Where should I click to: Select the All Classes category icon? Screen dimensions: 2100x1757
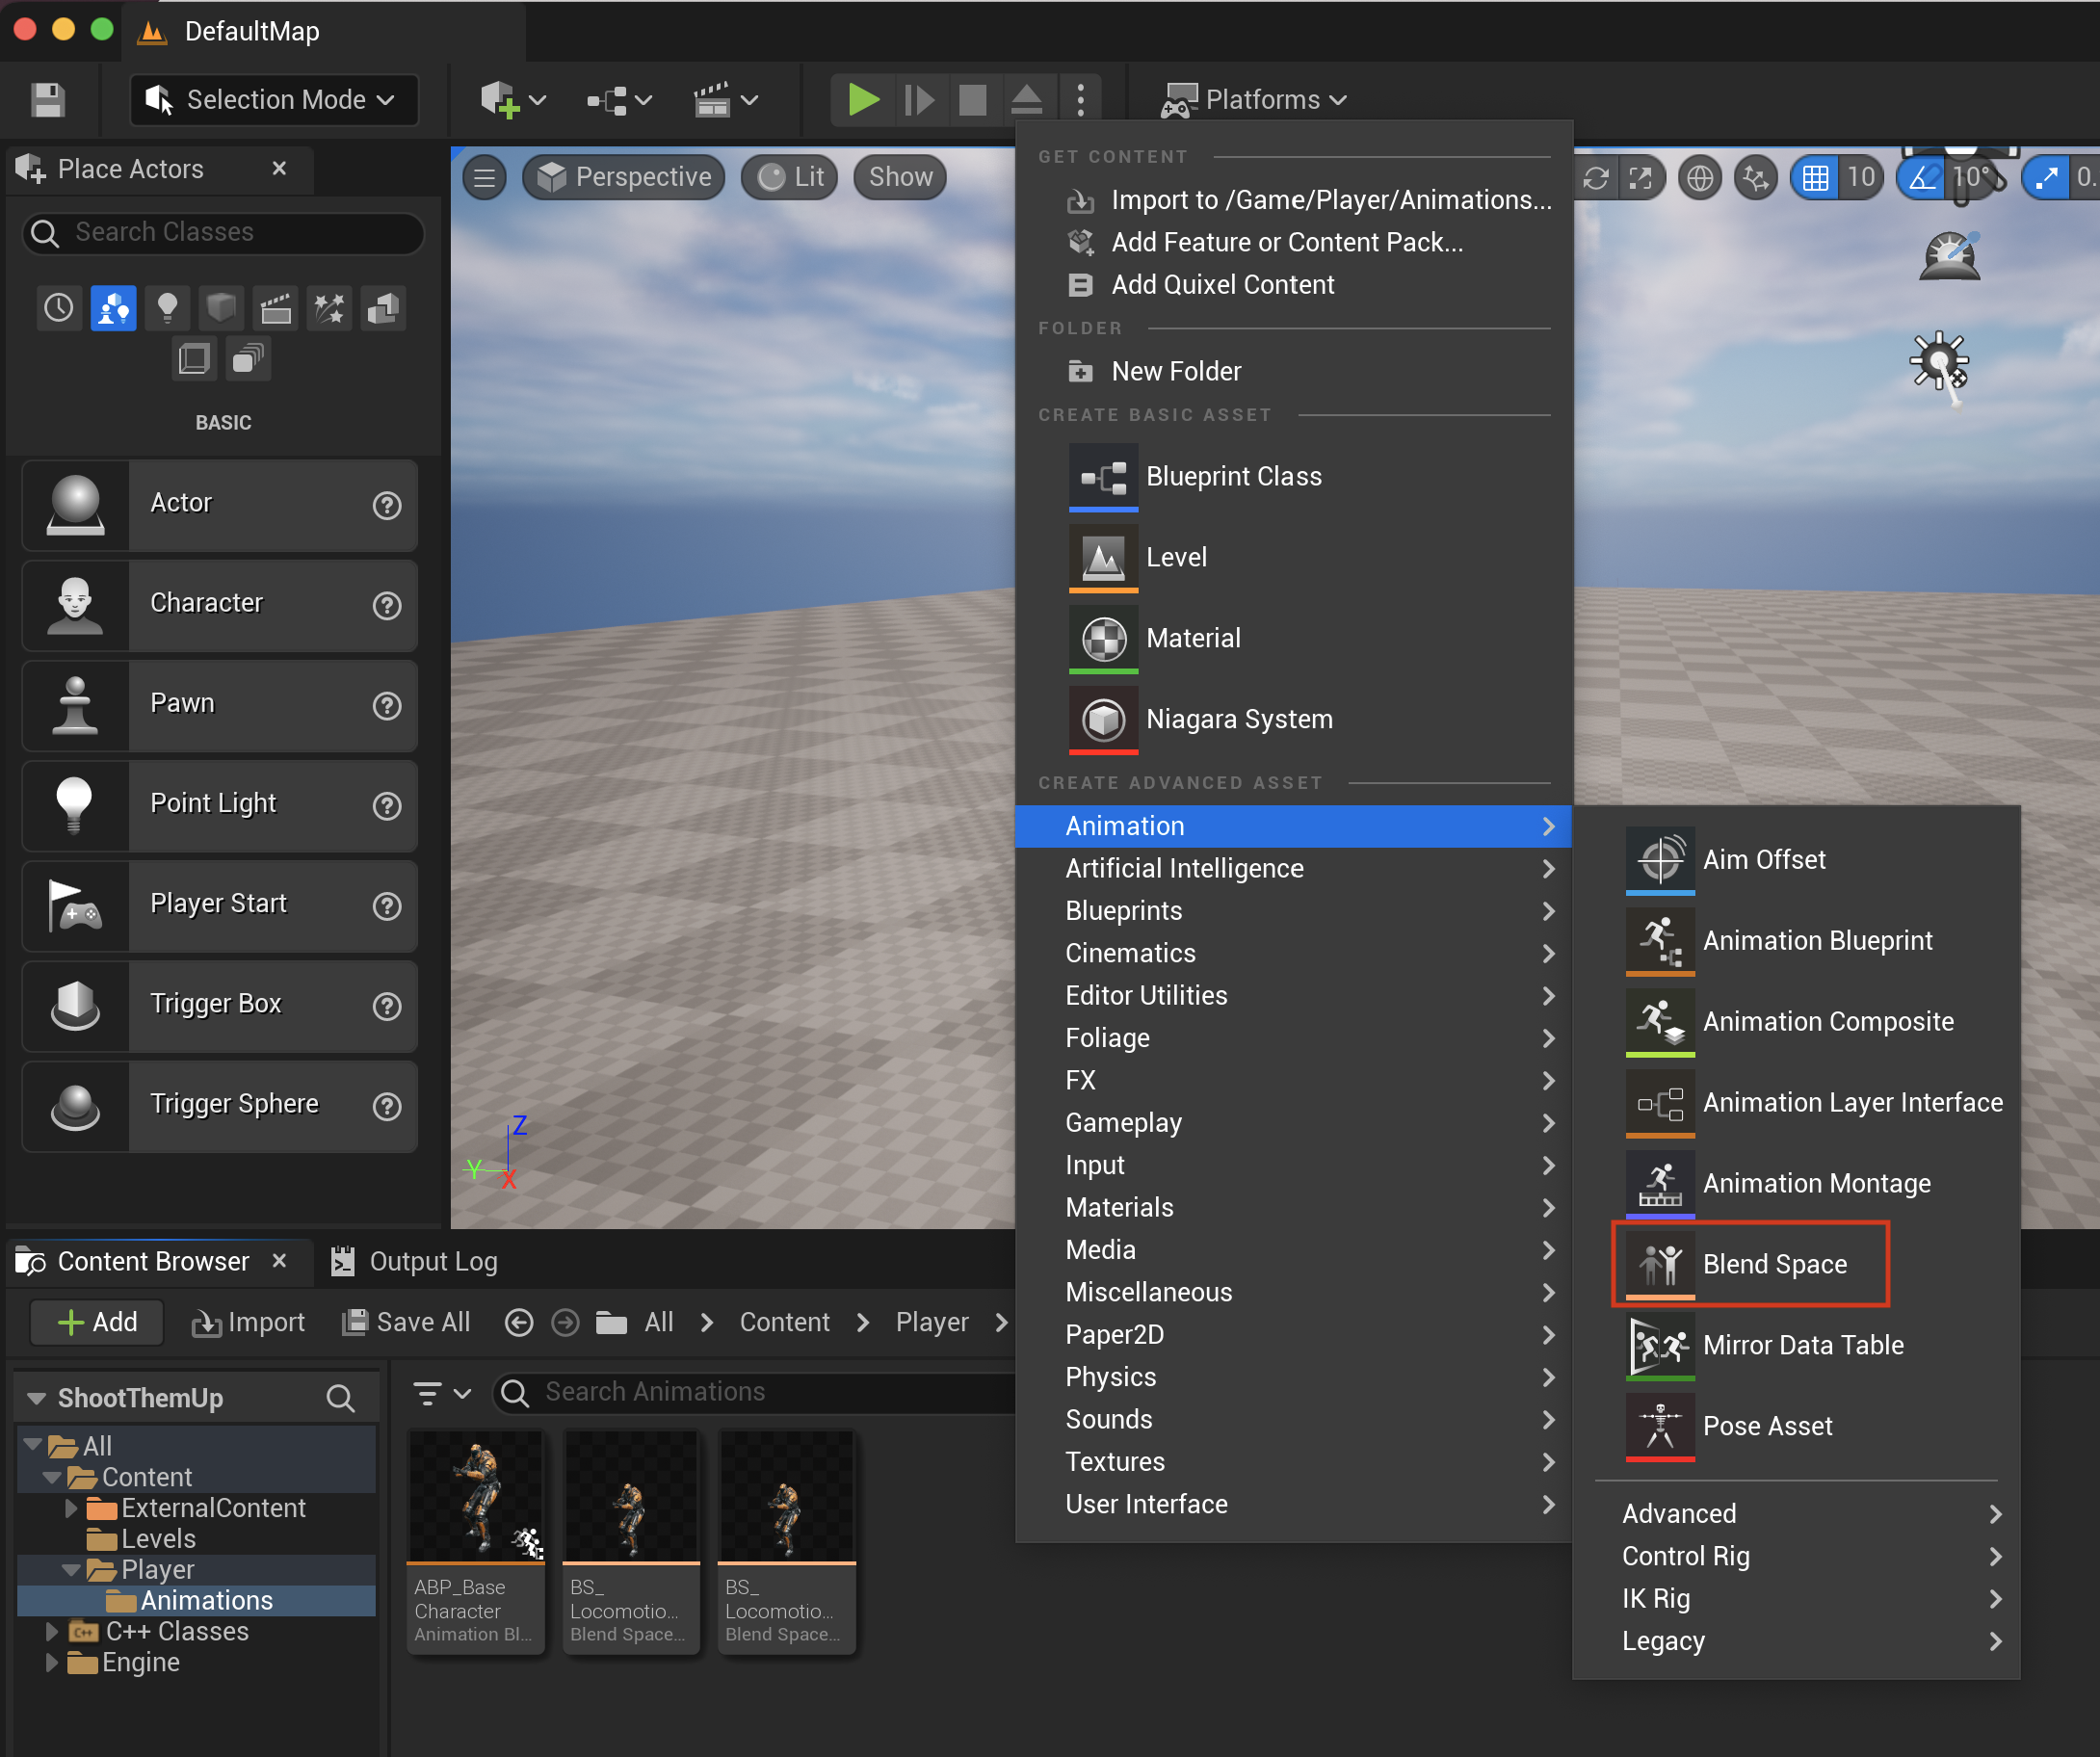248,358
